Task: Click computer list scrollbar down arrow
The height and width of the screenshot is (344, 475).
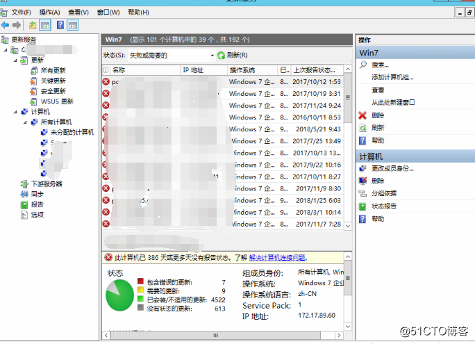Action: pyautogui.click(x=348, y=226)
